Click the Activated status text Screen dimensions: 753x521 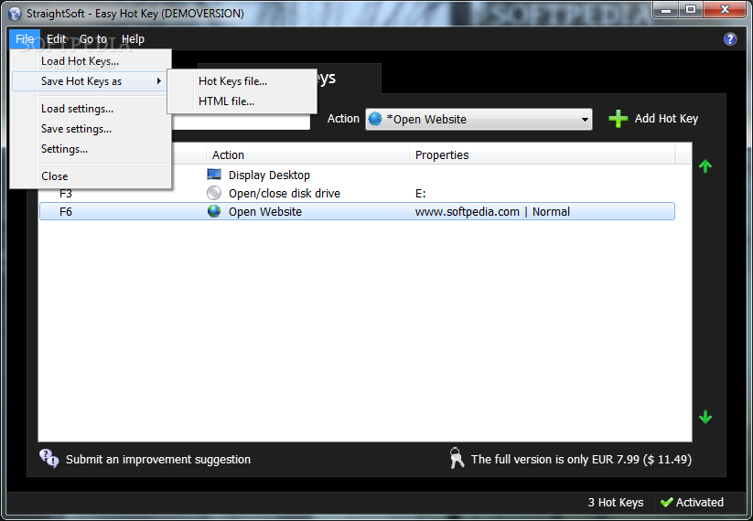coord(699,503)
